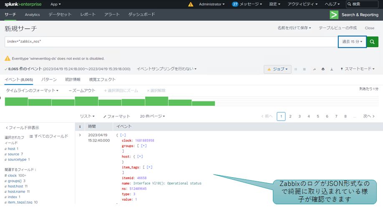The image size is (383, 208).
Task: Stop the search job
Action: pyautogui.click(x=304, y=69)
